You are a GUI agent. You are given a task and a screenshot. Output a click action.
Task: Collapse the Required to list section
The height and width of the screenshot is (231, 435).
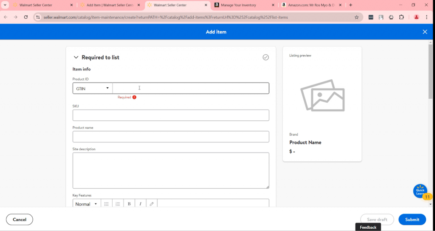click(x=76, y=58)
